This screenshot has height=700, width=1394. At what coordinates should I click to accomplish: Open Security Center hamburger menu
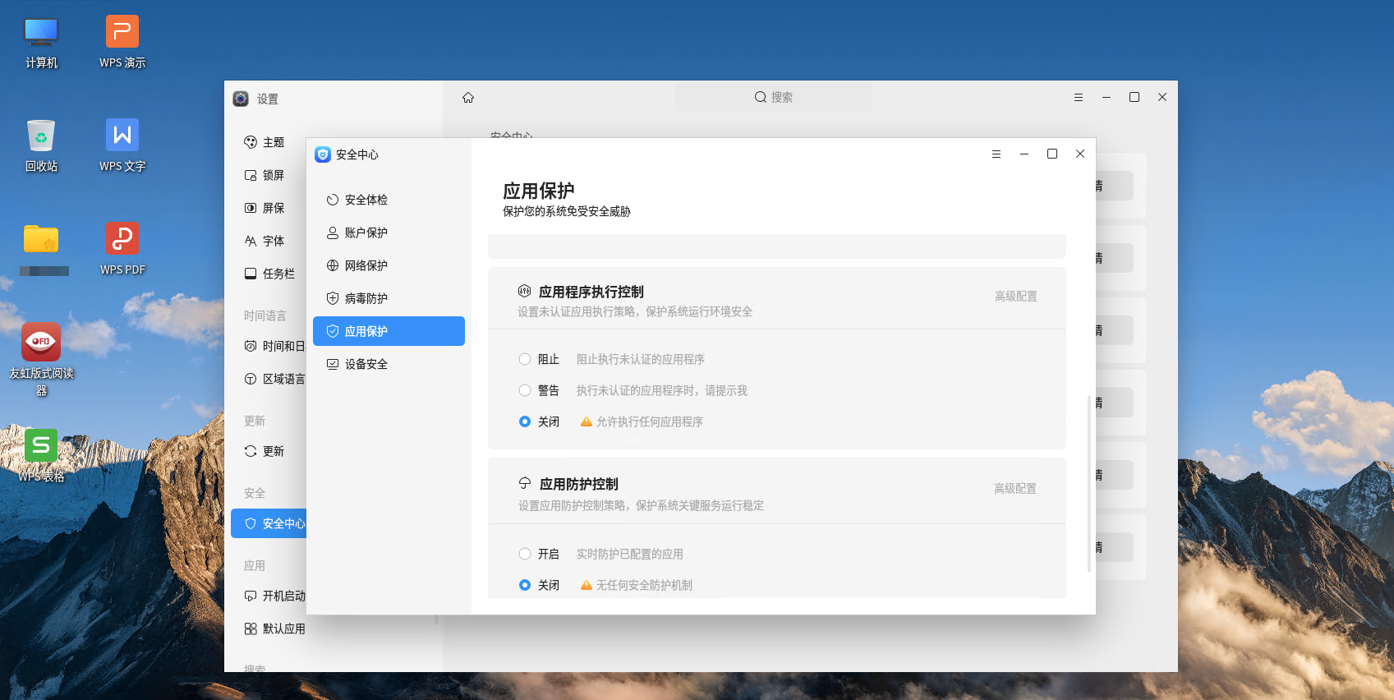pyautogui.click(x=996, y=154)
